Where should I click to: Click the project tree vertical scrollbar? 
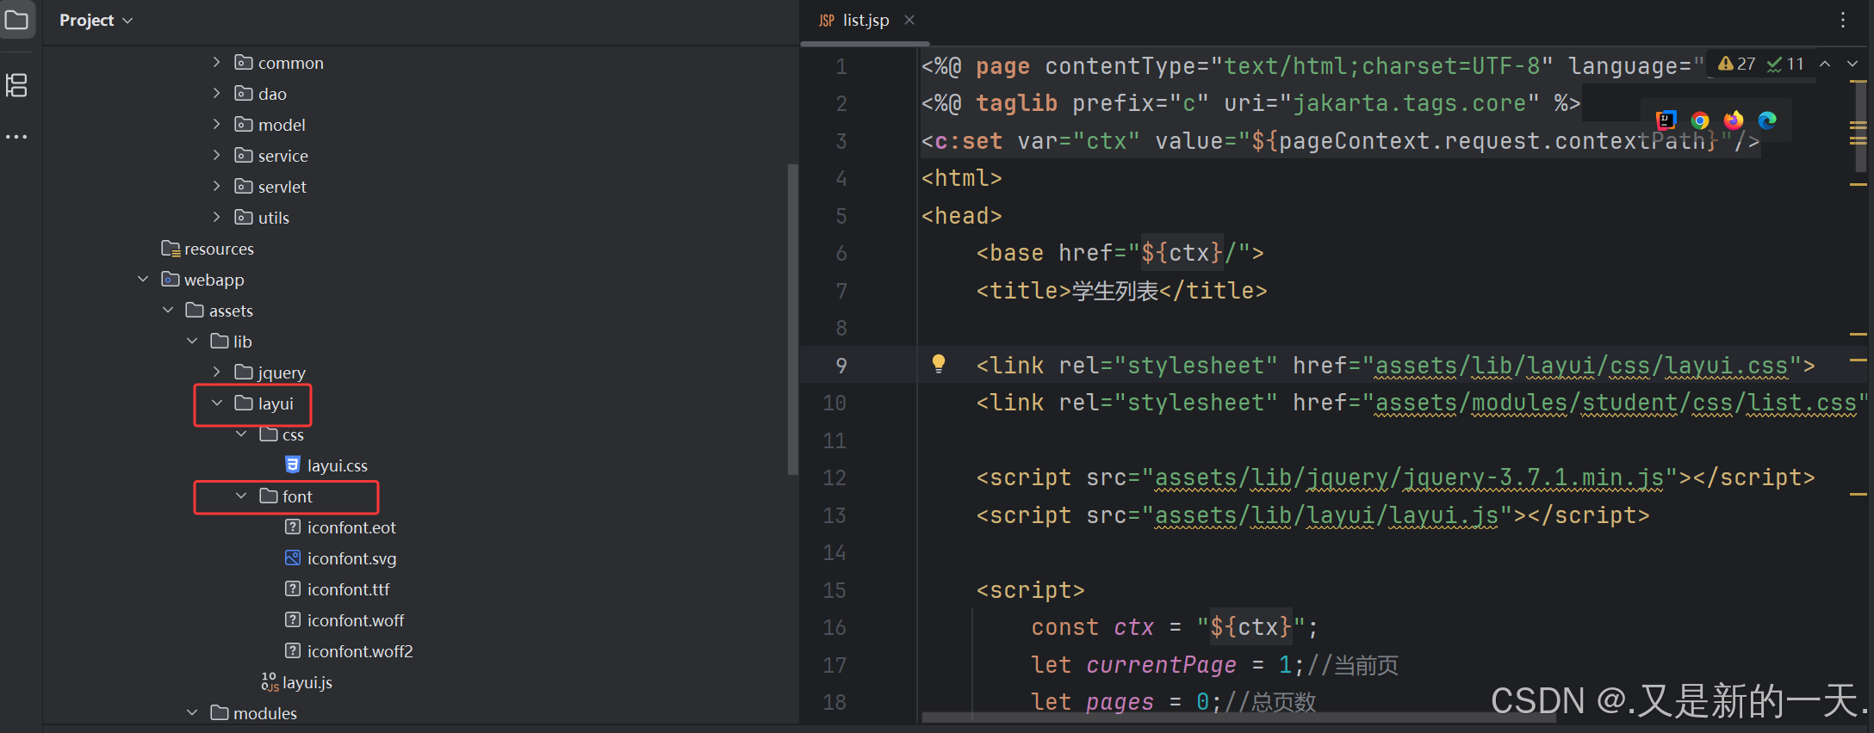point(792,318)
